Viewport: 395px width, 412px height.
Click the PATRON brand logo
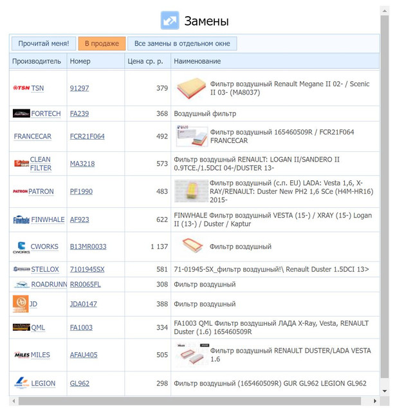coord(20,191)
